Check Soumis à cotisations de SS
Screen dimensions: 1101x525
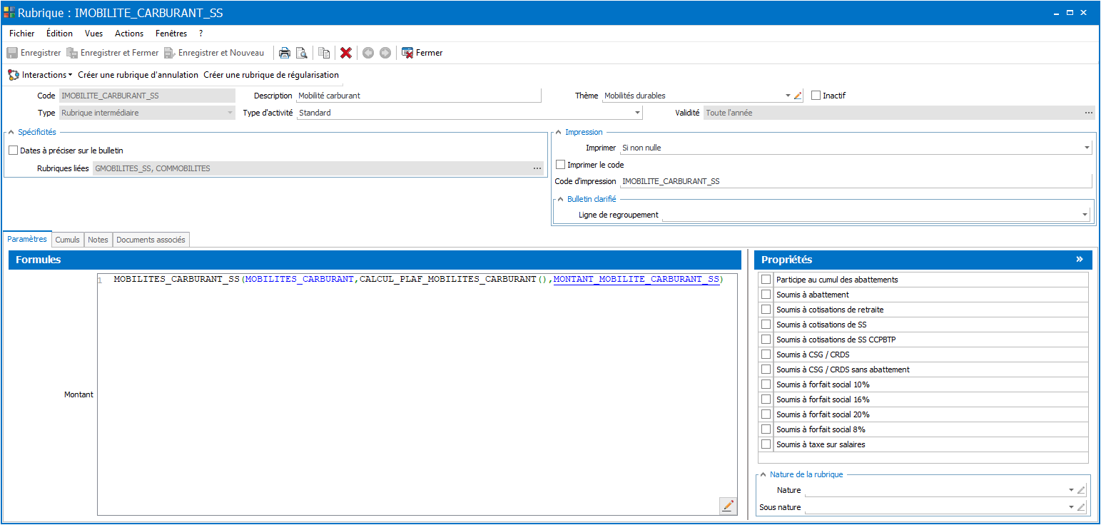coord(766,325)
